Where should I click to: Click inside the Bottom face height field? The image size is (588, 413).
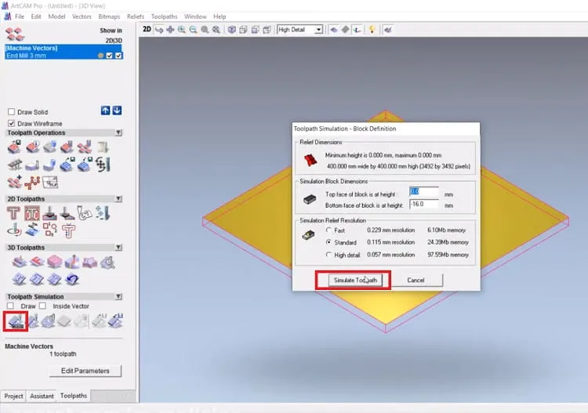click(423, 204)
